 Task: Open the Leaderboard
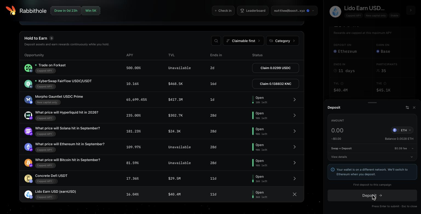(x=253, y=11)
